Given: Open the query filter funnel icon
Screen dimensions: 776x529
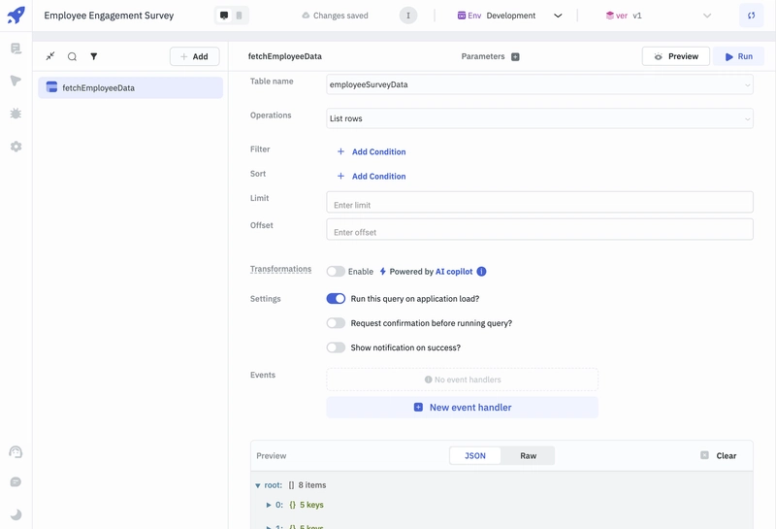Looking at the screenshot, I should click(x=94, y=56).
